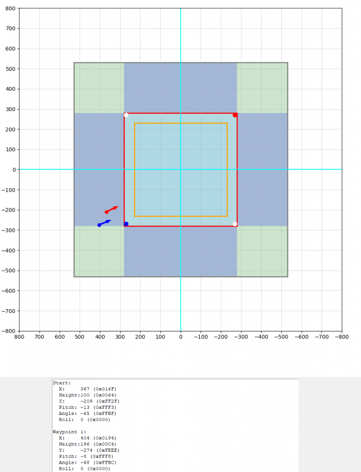This screenshot has height=472, width=361.
Task: Click the Waypoint 1 heading in the text panel
Action: 69,432
